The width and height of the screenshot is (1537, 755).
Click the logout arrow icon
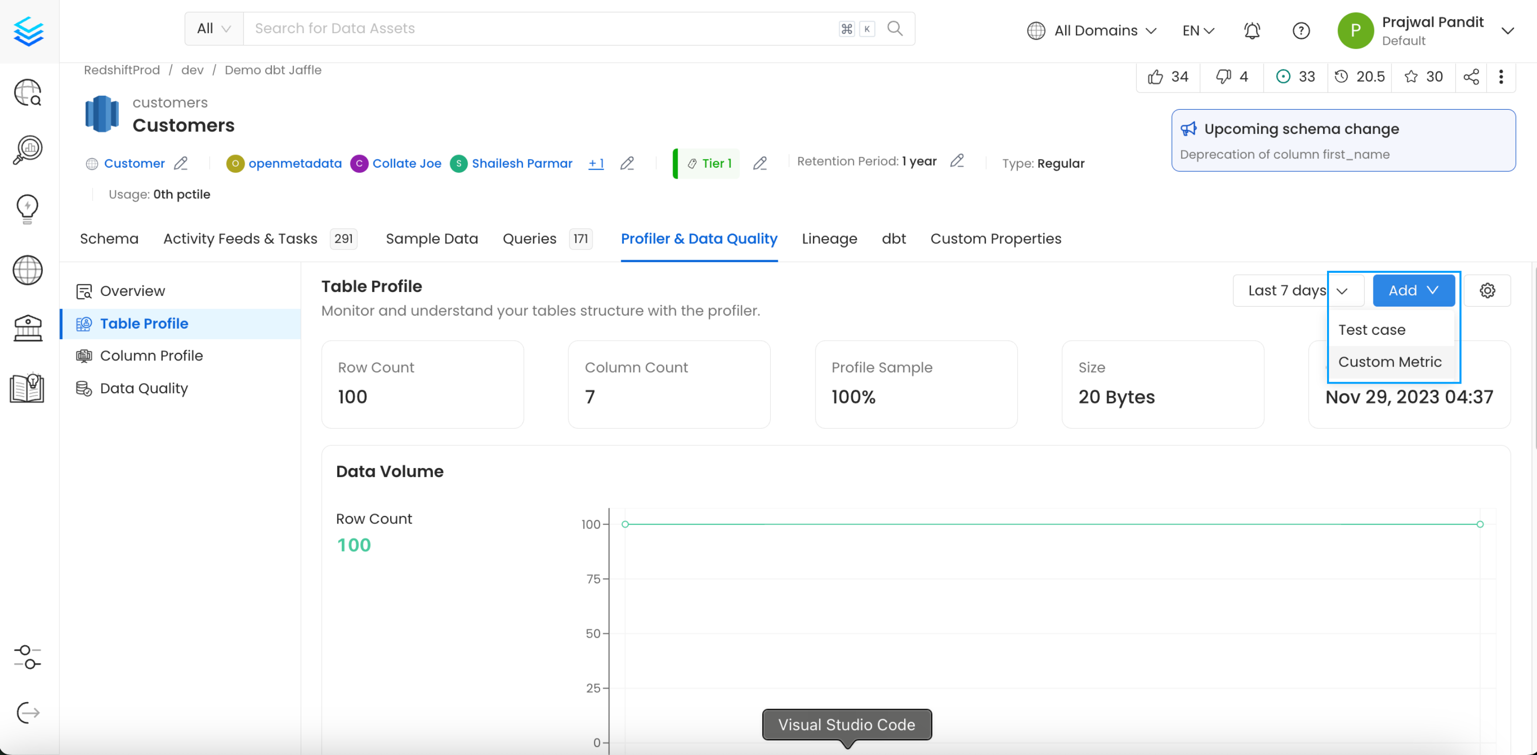tap(28, 713)
